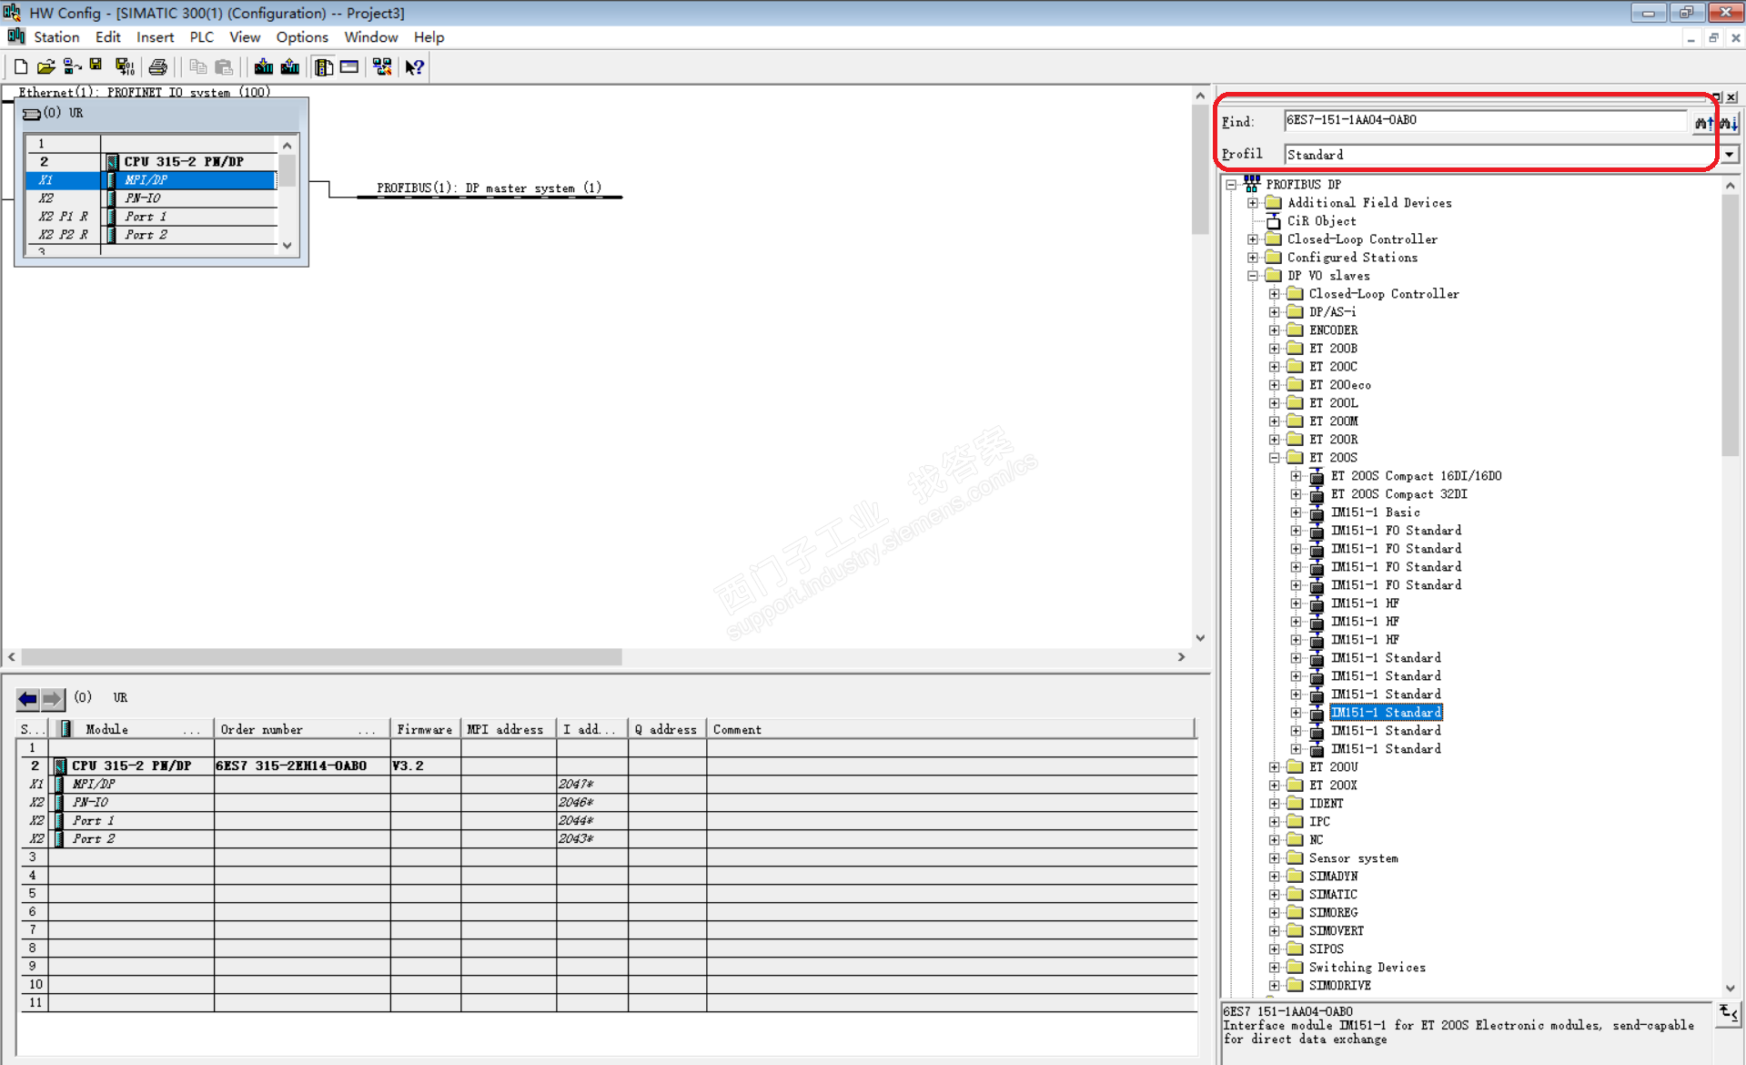Expand the ET 200M folder
Viewport: 1746px width, 1065px height.
click(1275, 421)
